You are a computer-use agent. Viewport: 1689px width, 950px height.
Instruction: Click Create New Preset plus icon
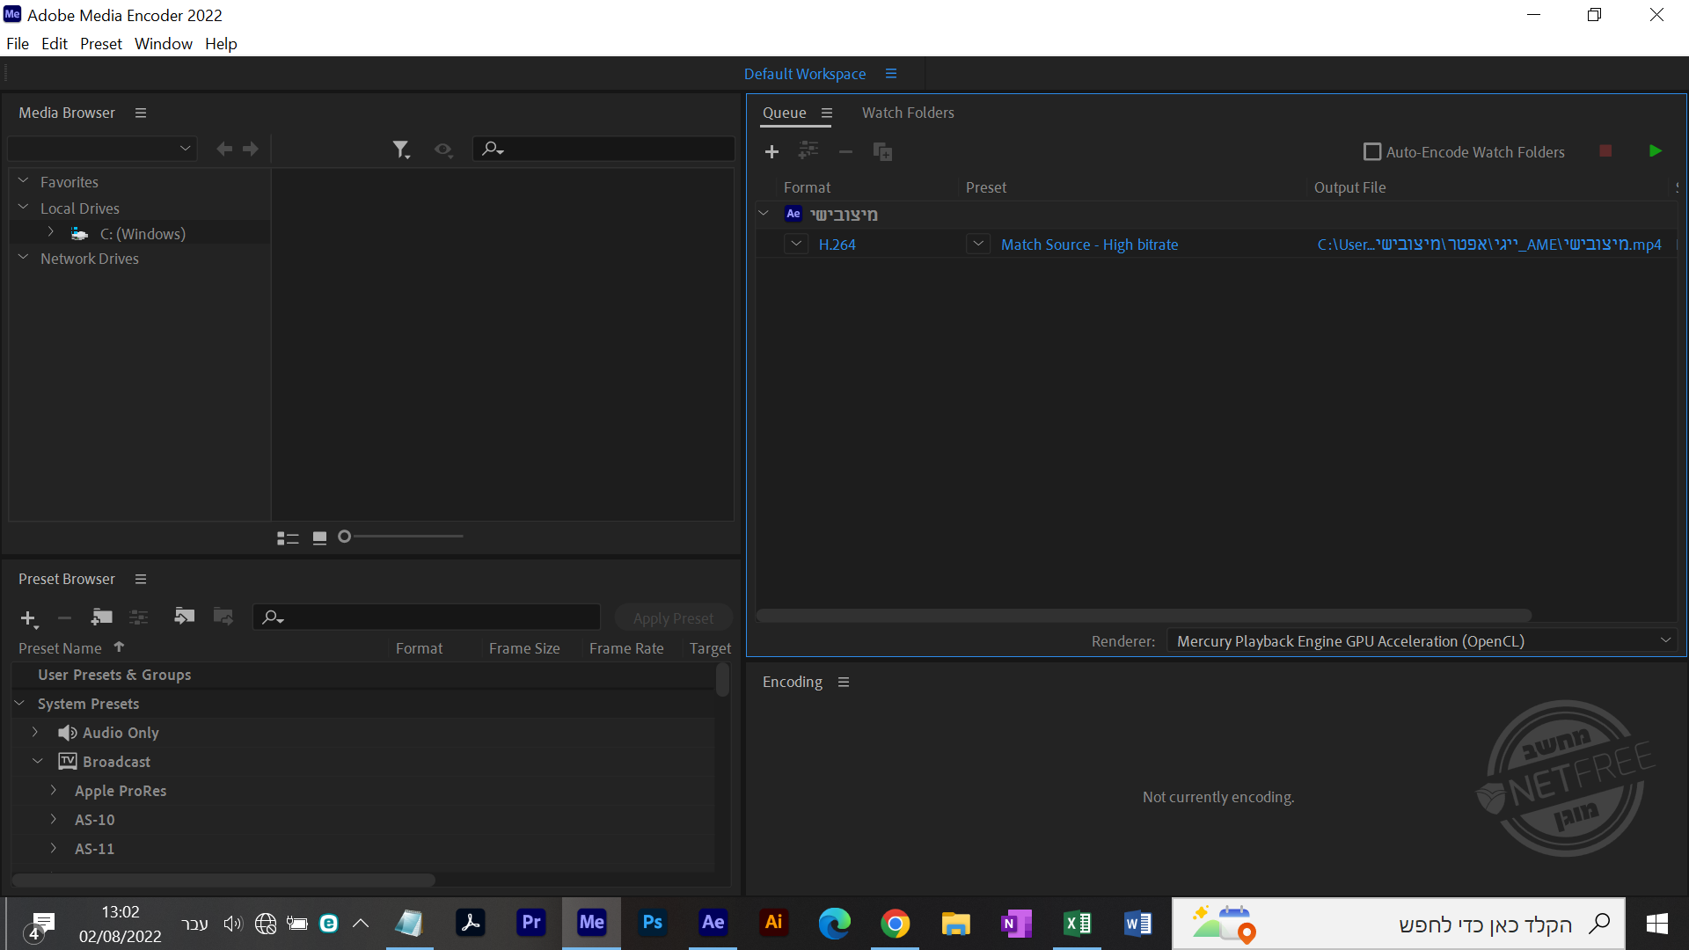pos(28,618)
